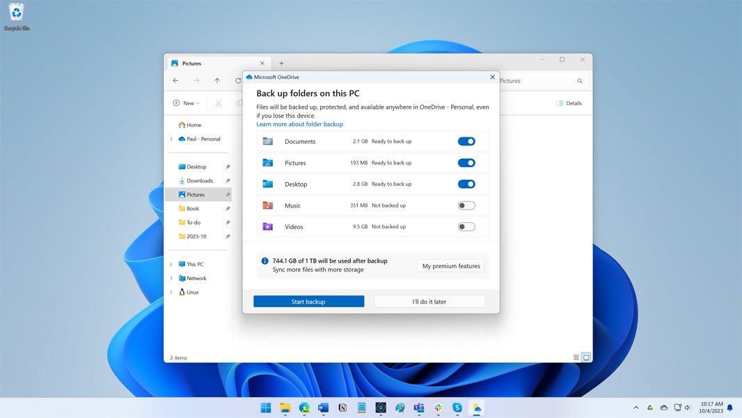Select the Book folder in the sidebar
Image resolution: width=742 pixels, height=418 pixels.
point(191,208)
